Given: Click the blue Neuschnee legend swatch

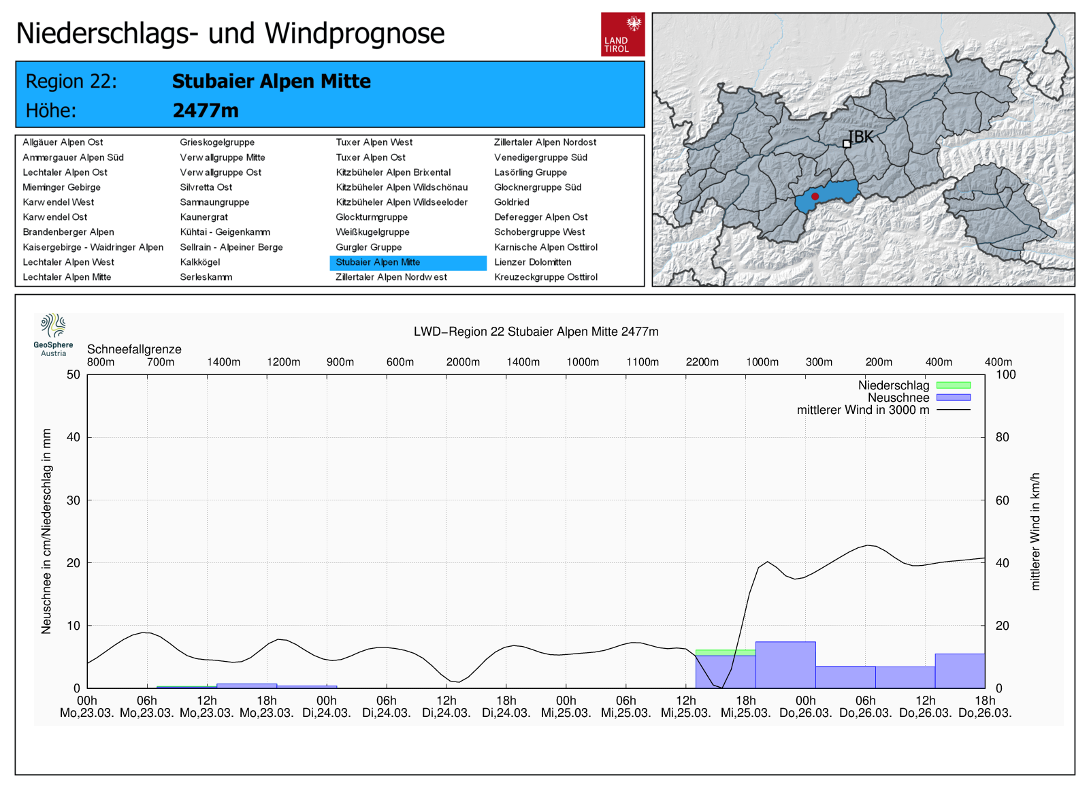Looking at the screenshot, I should point(953,398).
